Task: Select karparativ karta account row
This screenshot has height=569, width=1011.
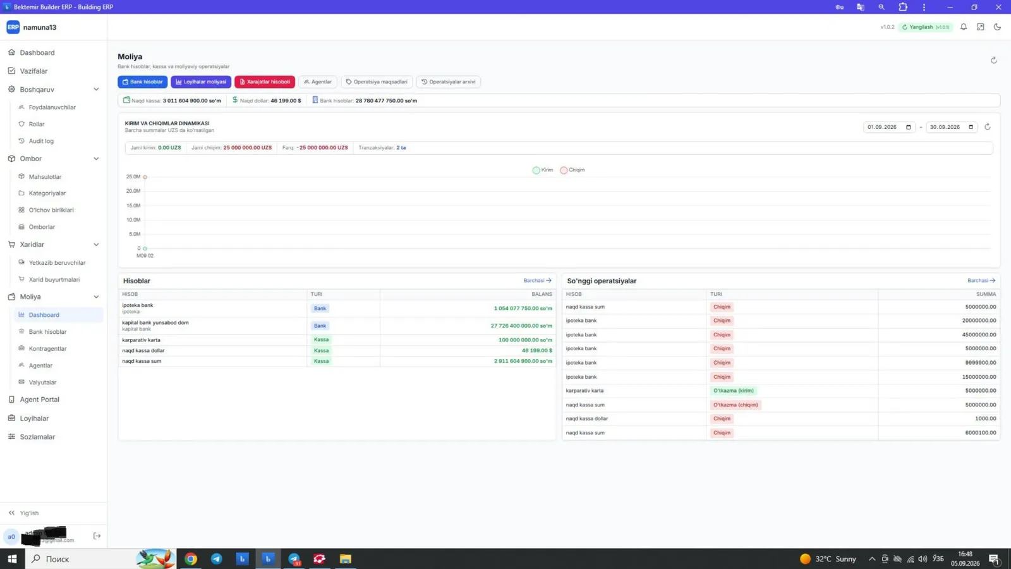Action: [x=337, y=340]
